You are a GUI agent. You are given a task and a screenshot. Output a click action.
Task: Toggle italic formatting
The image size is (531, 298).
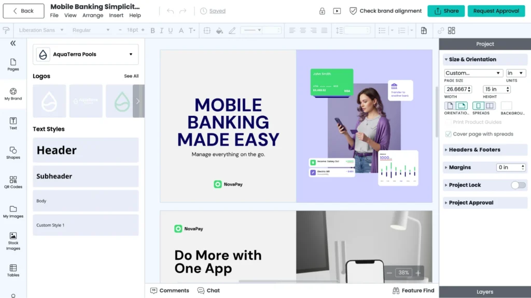162,31
